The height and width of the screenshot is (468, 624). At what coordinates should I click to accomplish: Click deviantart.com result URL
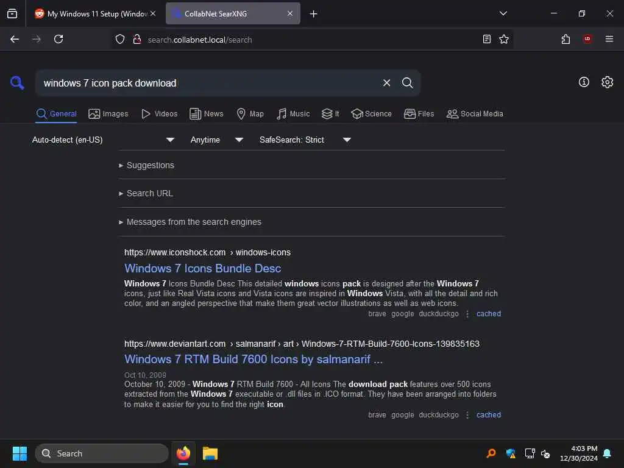pyautogui.click(x=302, y=344)
